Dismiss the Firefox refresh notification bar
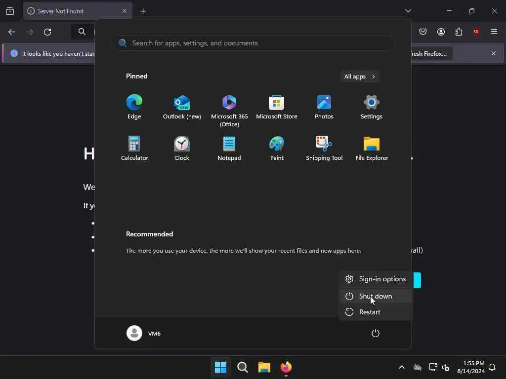 (494, 53)
